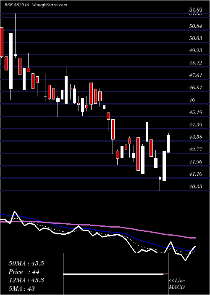Select the 50.03 price axis label
This screenshot has height=295, width=210.
click(196, 38)
